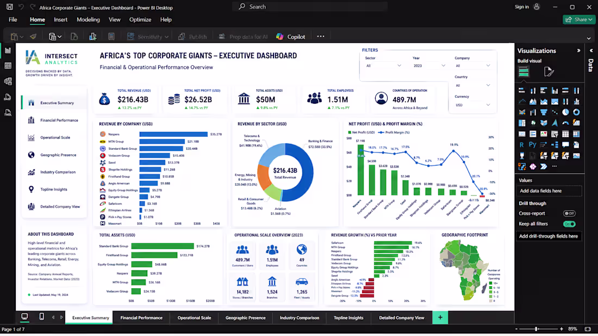
Task: Open the TMDL view in the left rail
Action: tap(8, 112)
